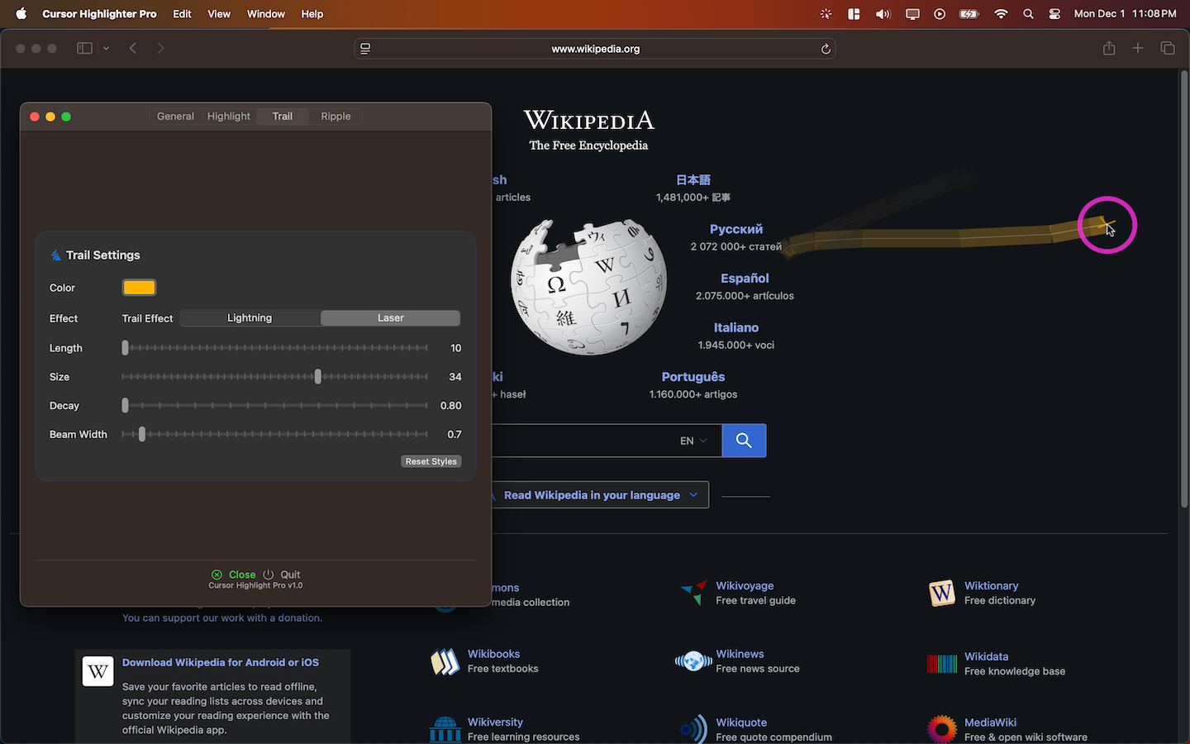Select the Trail tab
The width and height of the screenshot is (1190, 744).
283,117
